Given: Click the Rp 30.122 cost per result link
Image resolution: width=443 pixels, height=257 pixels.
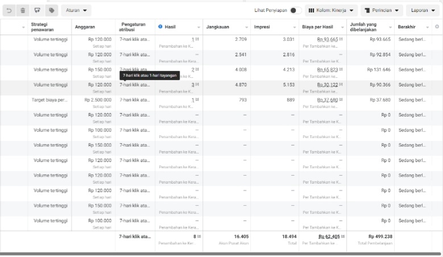Looking at the screenshot, I should (x=328, y=85).
